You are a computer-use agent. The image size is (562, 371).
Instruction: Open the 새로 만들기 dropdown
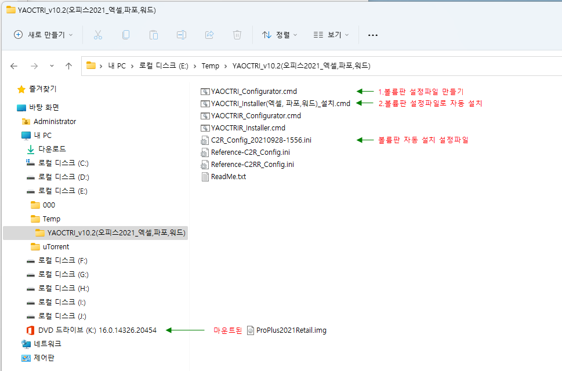[x=43, y=35]
